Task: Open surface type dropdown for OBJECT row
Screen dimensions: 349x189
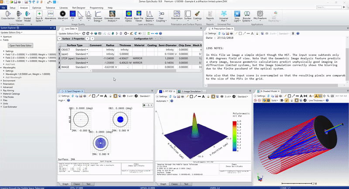Action: [x=87, y=50]
